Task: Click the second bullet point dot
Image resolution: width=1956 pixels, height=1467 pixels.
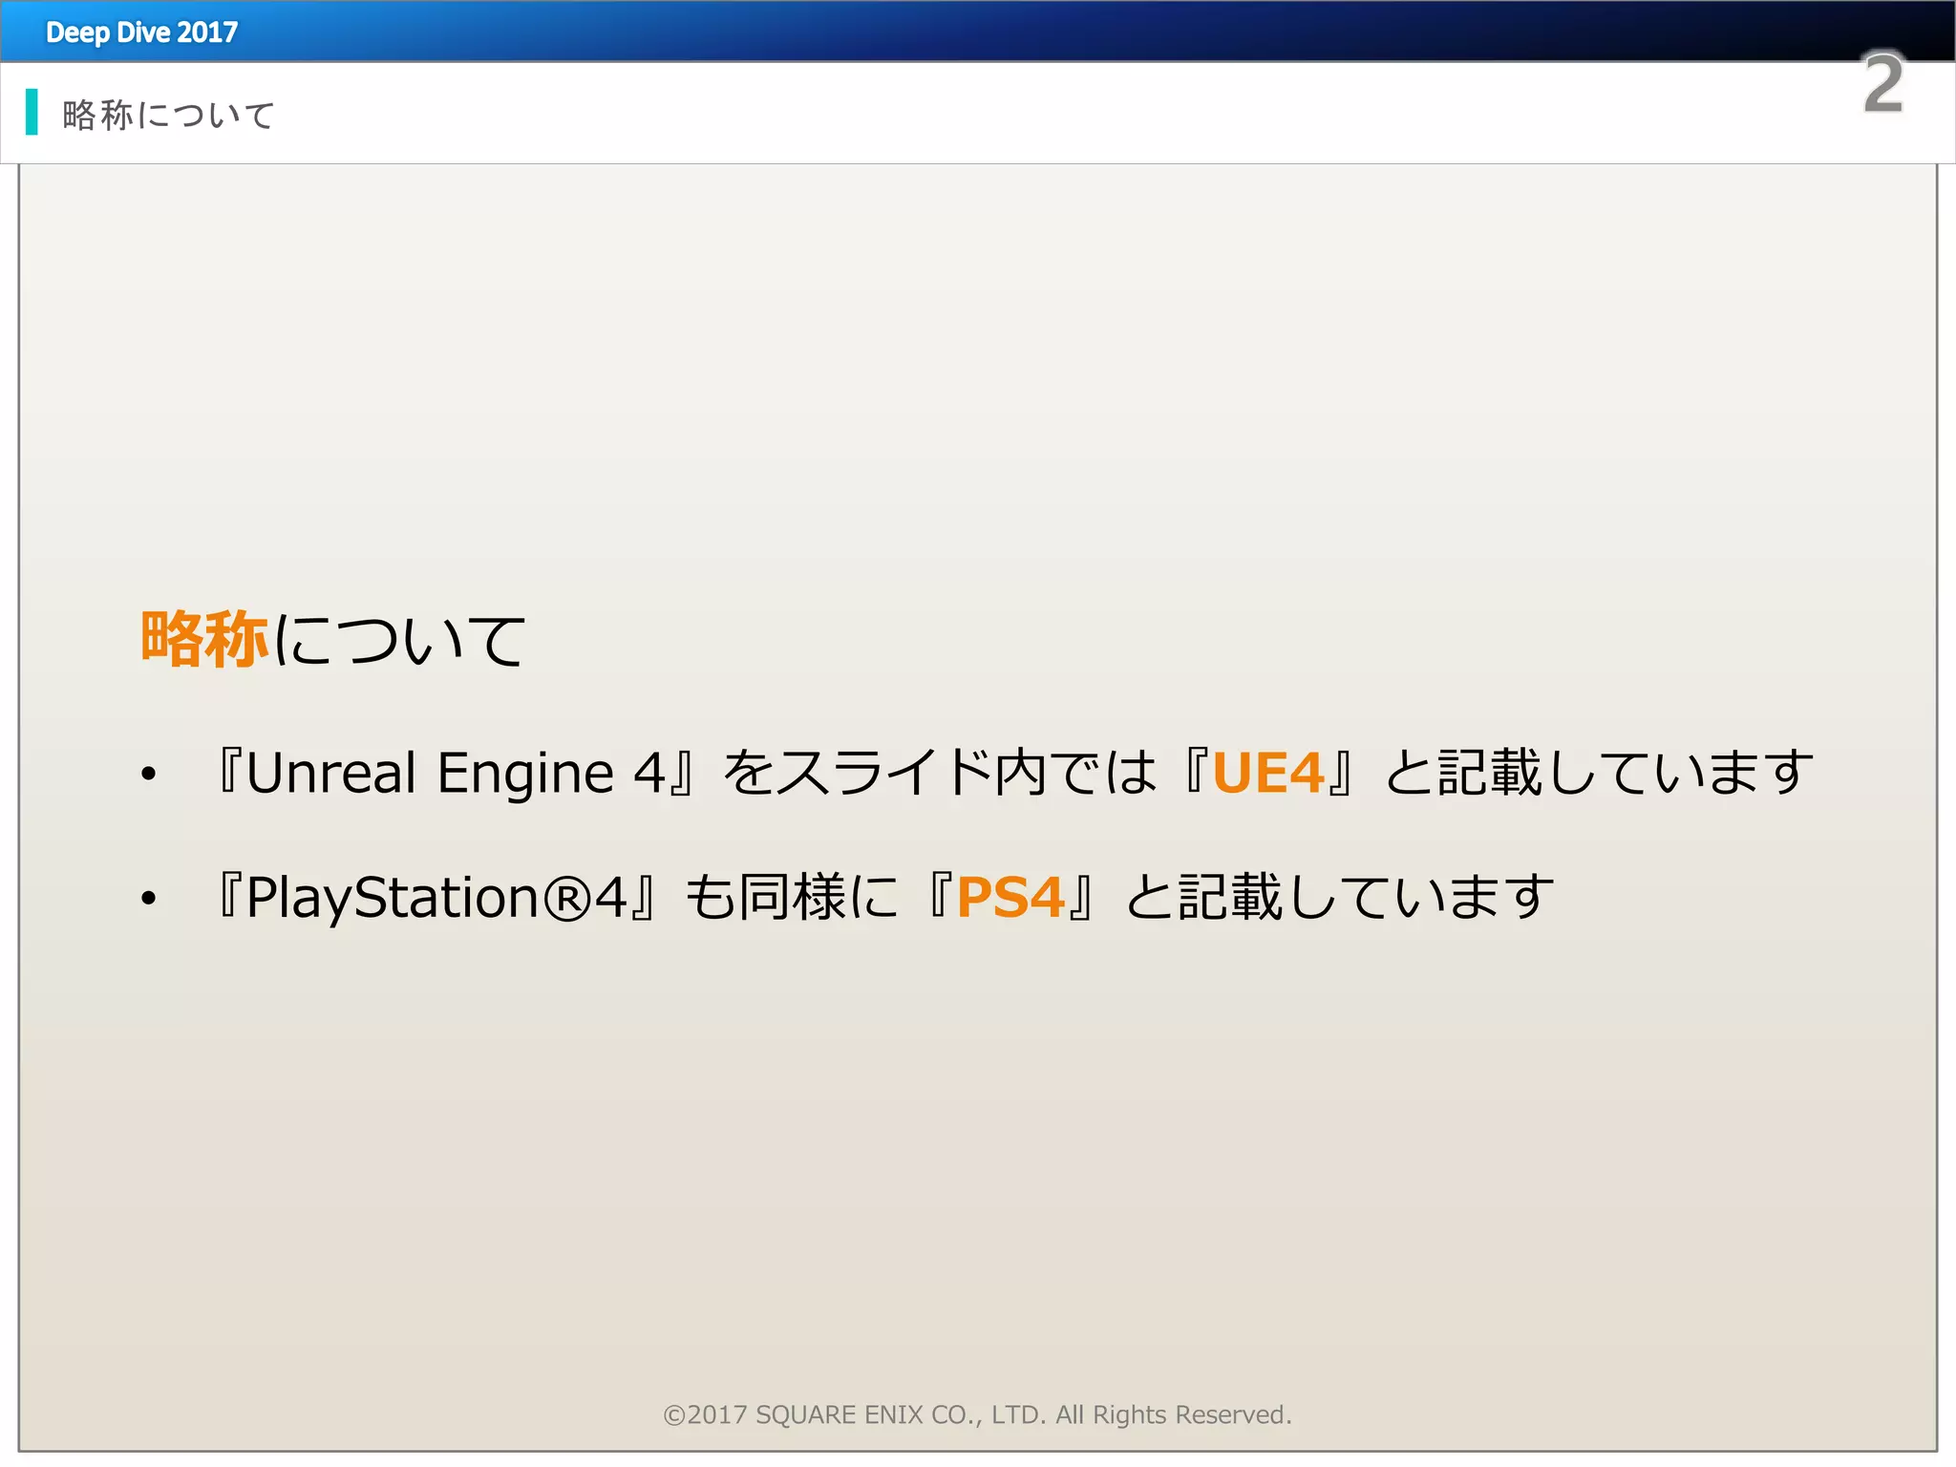Action: 148,898
